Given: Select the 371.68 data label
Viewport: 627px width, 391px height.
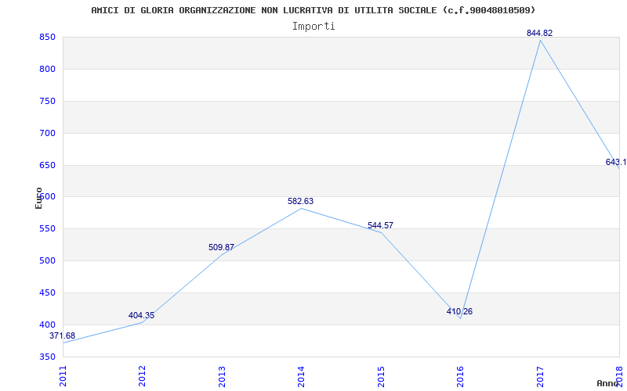Looking at the screenshot, I should 62,336.
